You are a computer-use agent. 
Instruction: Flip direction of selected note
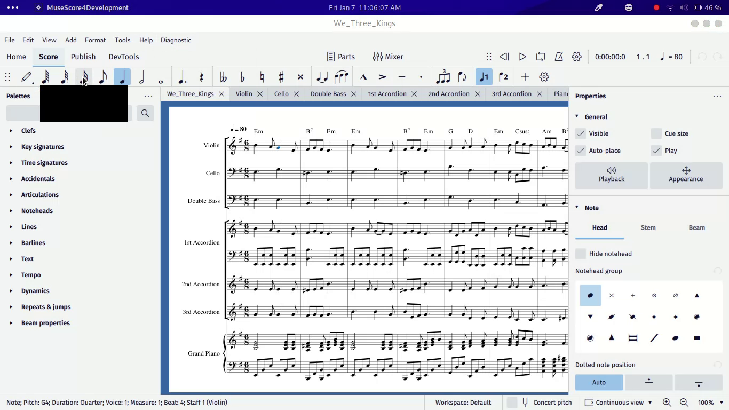[462, 77]
